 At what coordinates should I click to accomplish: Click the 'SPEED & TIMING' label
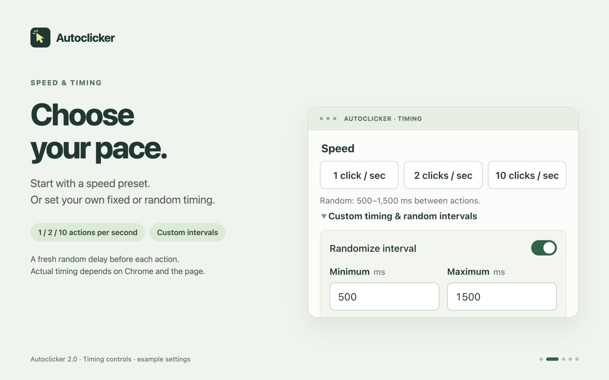point(66,83)
